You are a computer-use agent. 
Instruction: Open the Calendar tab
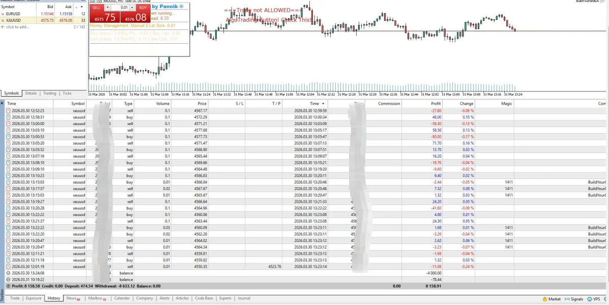click(x=122, y=298)
